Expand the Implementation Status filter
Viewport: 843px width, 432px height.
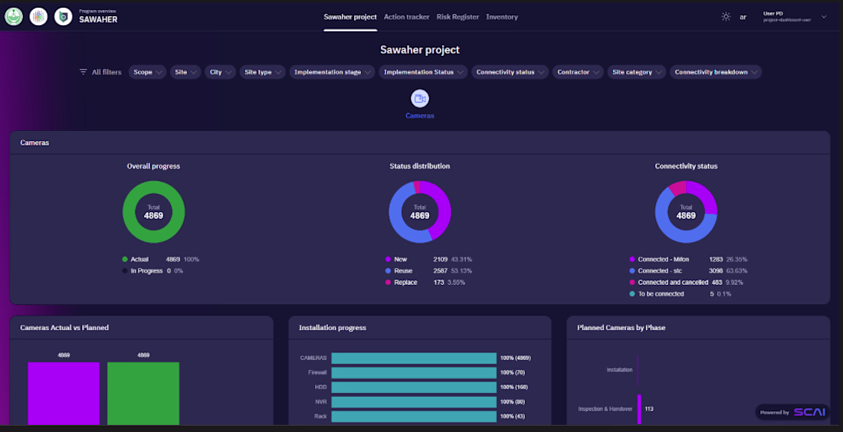423,72
